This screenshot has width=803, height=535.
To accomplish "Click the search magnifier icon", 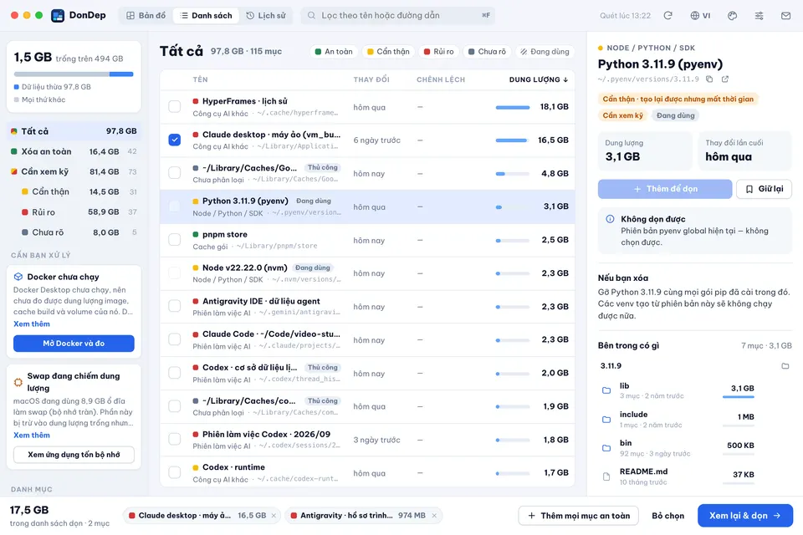I will [311, 15].
